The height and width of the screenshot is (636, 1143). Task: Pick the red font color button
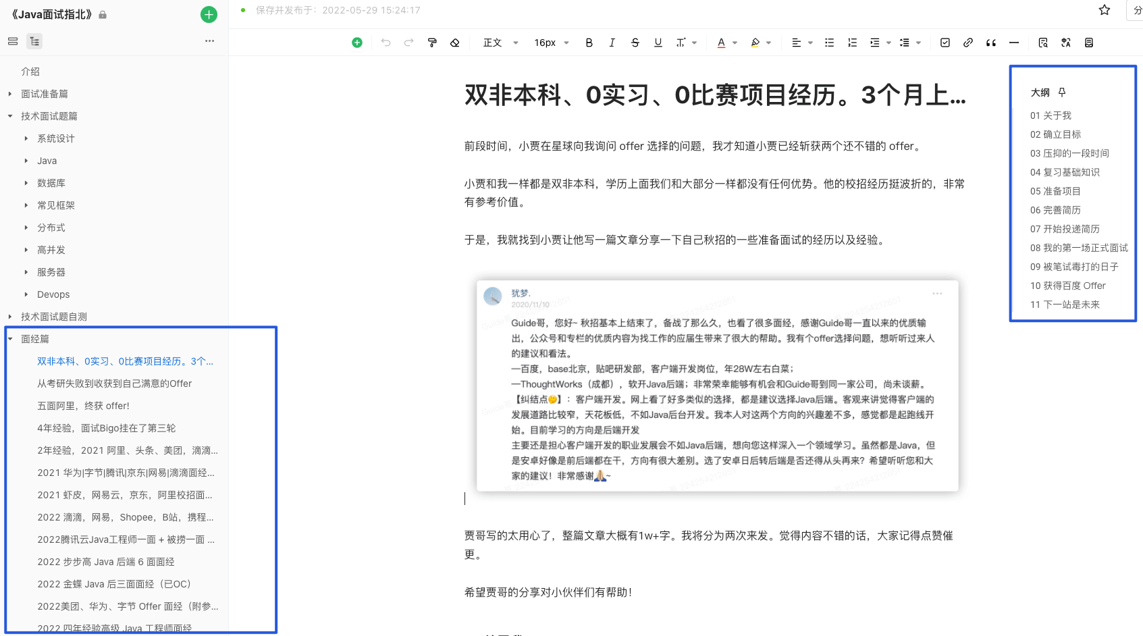pos(721,43)
